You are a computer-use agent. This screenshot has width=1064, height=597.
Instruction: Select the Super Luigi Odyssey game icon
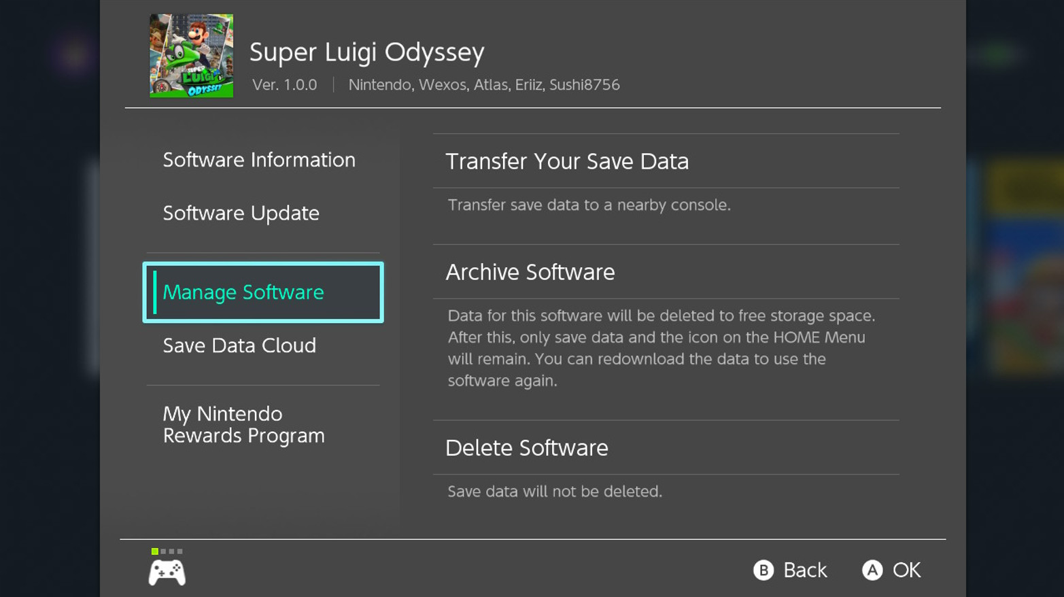(190, 55)
